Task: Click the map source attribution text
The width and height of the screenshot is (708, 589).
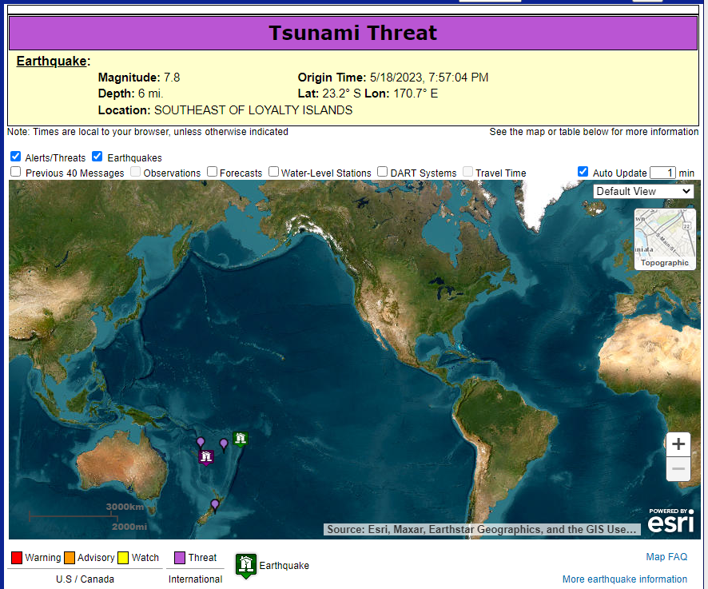Action: [x=482, y=529]
